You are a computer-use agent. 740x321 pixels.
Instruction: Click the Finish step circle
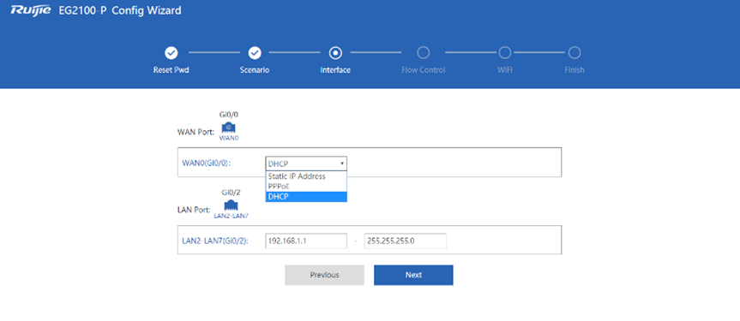coord(575,53)
